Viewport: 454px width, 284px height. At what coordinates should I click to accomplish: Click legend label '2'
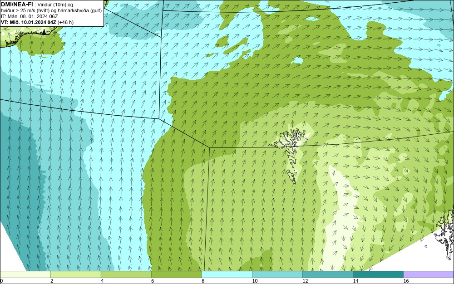pos(52,281)
